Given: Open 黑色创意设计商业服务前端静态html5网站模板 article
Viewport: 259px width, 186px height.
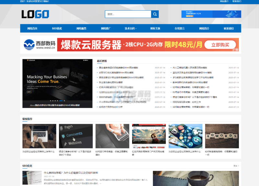Looking at the screenshot, I should [121, 78].
